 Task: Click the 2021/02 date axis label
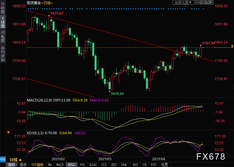point(58,159)
